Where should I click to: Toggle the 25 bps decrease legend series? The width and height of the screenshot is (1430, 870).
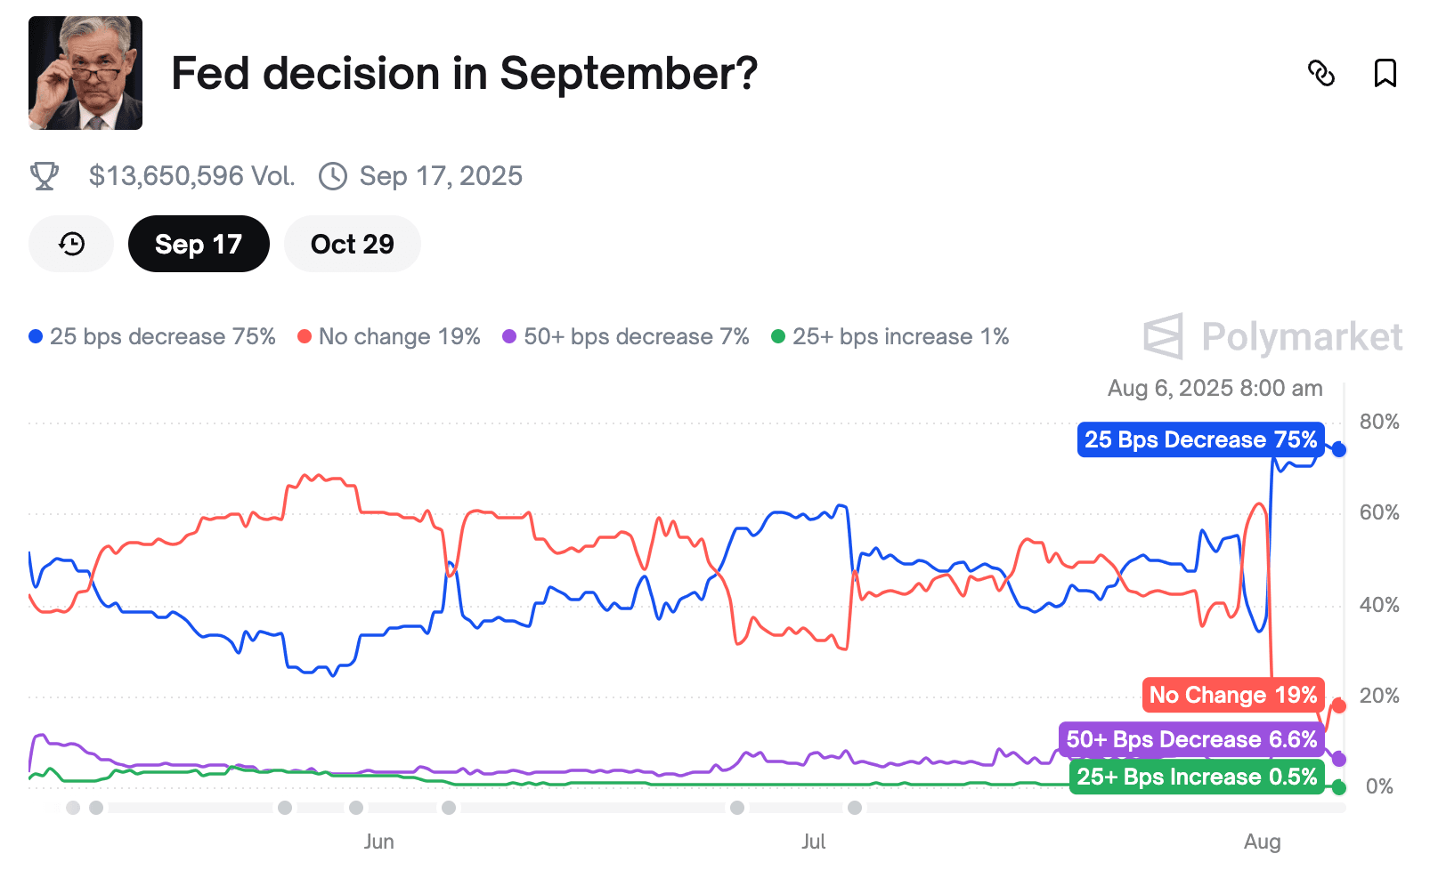[152, 336]
